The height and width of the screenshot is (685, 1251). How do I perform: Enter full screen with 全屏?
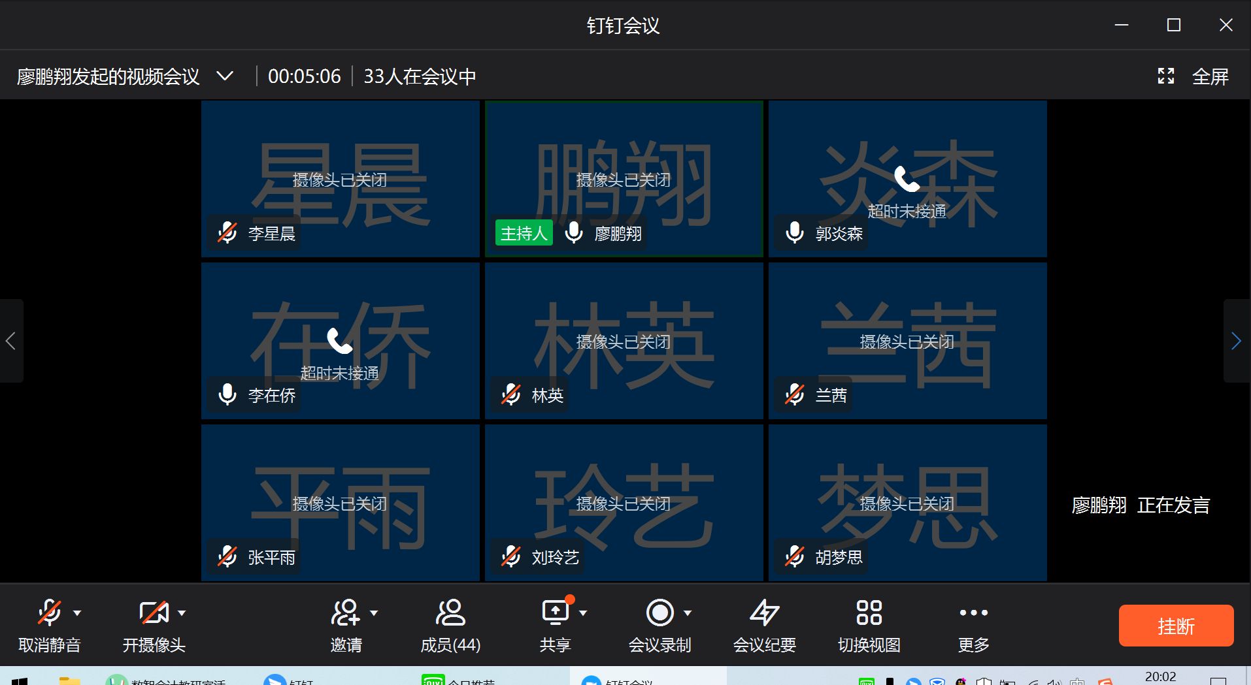[x=1193, y=76]
